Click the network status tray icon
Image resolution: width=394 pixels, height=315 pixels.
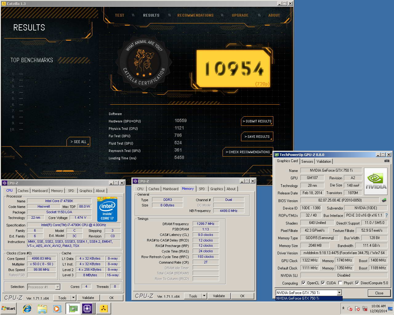point(365,309)
